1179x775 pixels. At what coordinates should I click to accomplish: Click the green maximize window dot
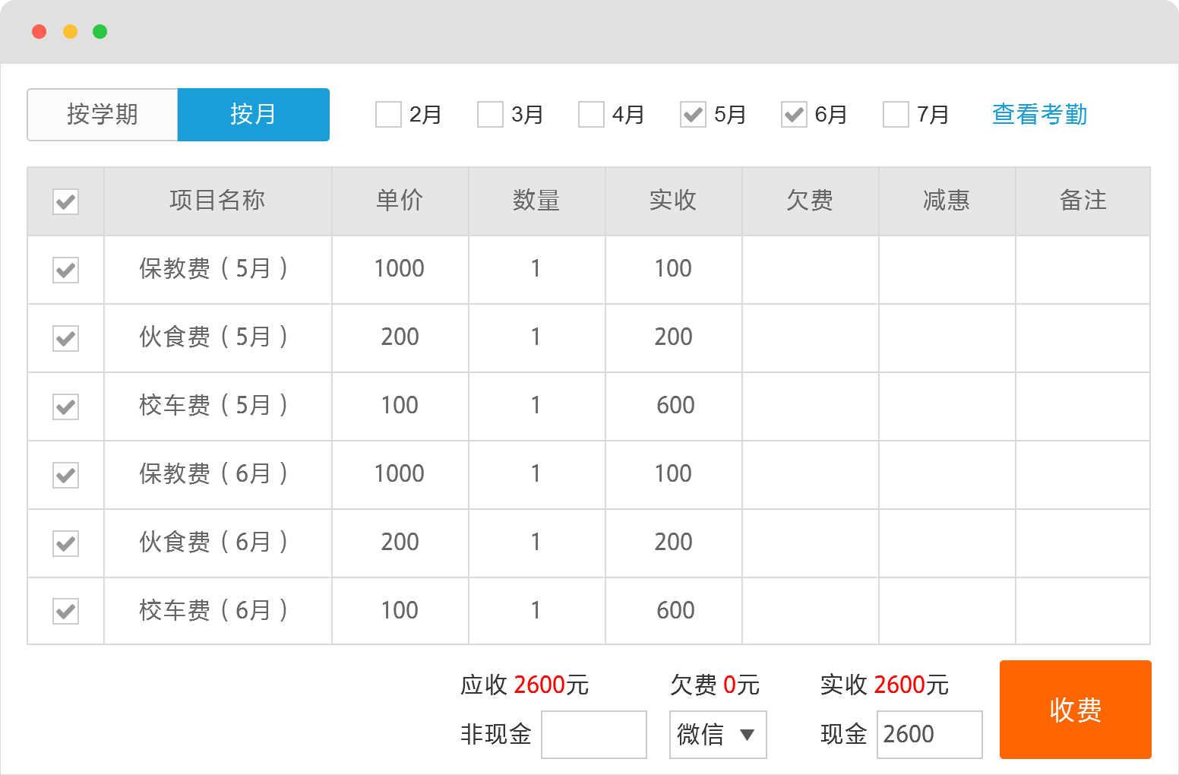click(100, 31)
